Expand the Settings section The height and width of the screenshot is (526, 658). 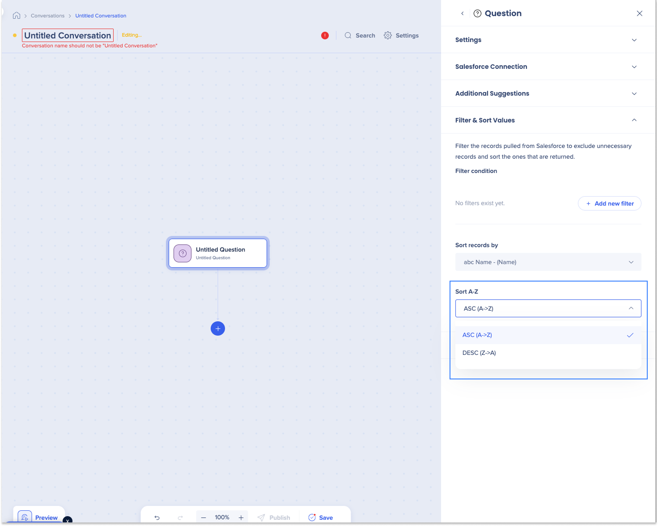(548, 40)
